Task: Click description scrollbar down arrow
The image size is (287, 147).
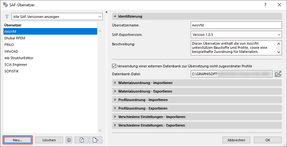Action: pyautogui.click(x=279, y=52)
